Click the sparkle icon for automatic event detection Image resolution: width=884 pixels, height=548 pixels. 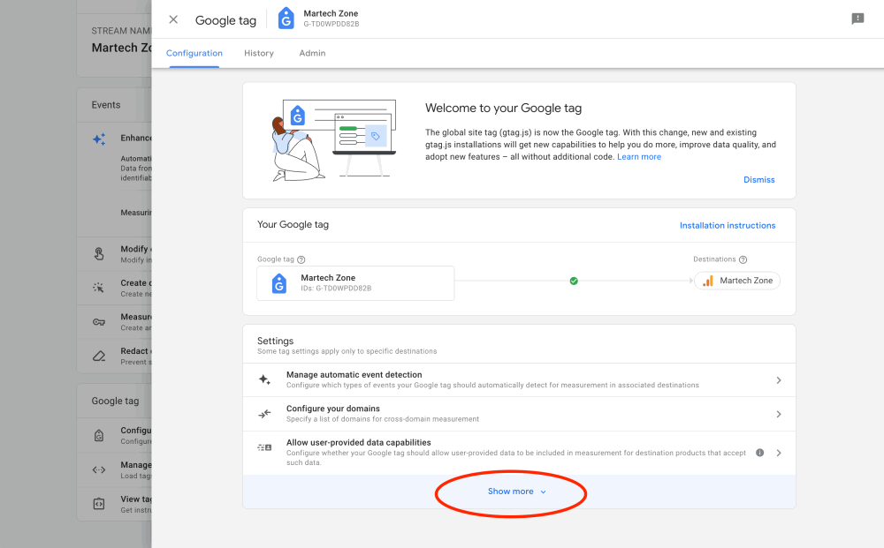point(265,379)
